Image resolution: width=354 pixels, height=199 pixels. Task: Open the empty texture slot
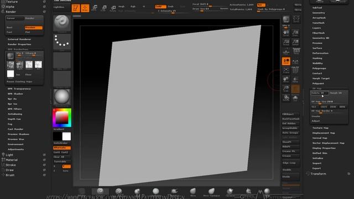(x=62, y=78)
